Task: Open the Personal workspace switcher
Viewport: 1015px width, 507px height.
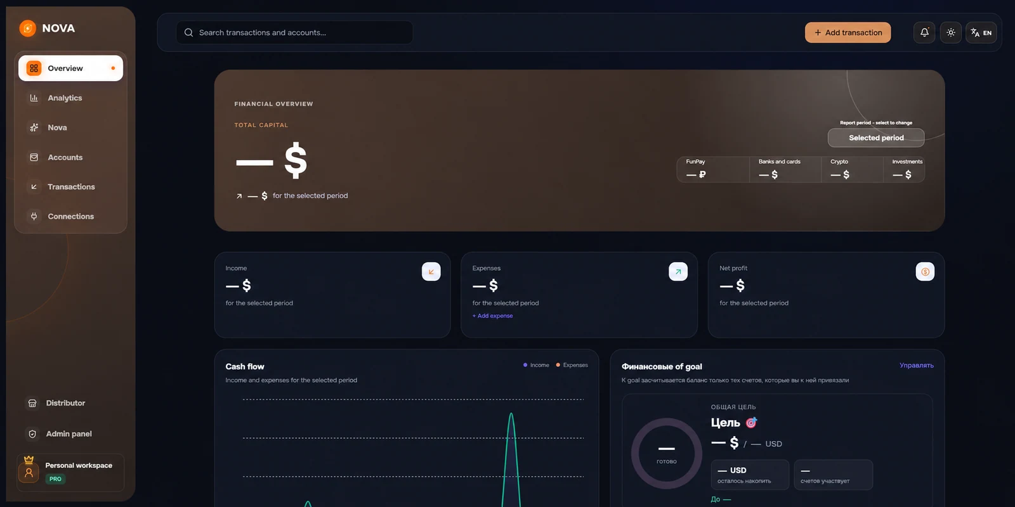Action: pos(70,472)
